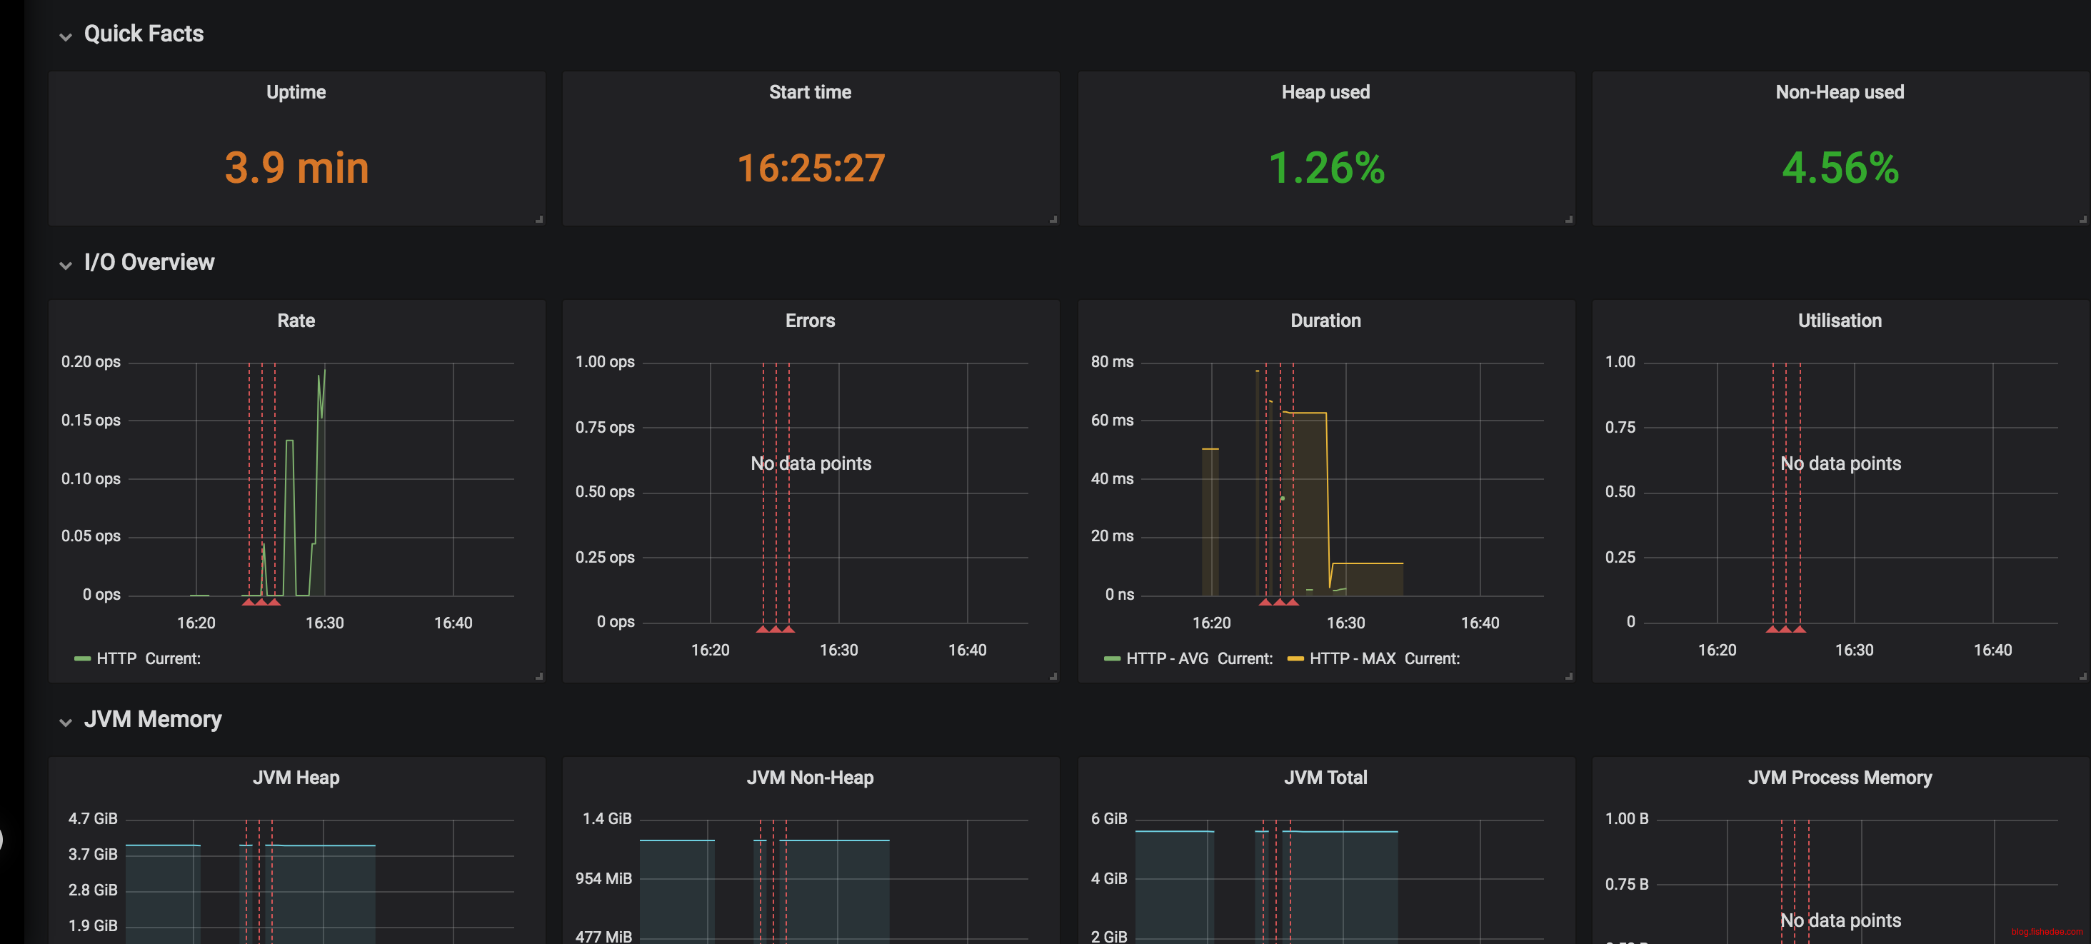The width and height of the screenshot is (2091, 944).
Task: Click rightmost annotation triangle in Errors graph
Action: click(788, 629)
